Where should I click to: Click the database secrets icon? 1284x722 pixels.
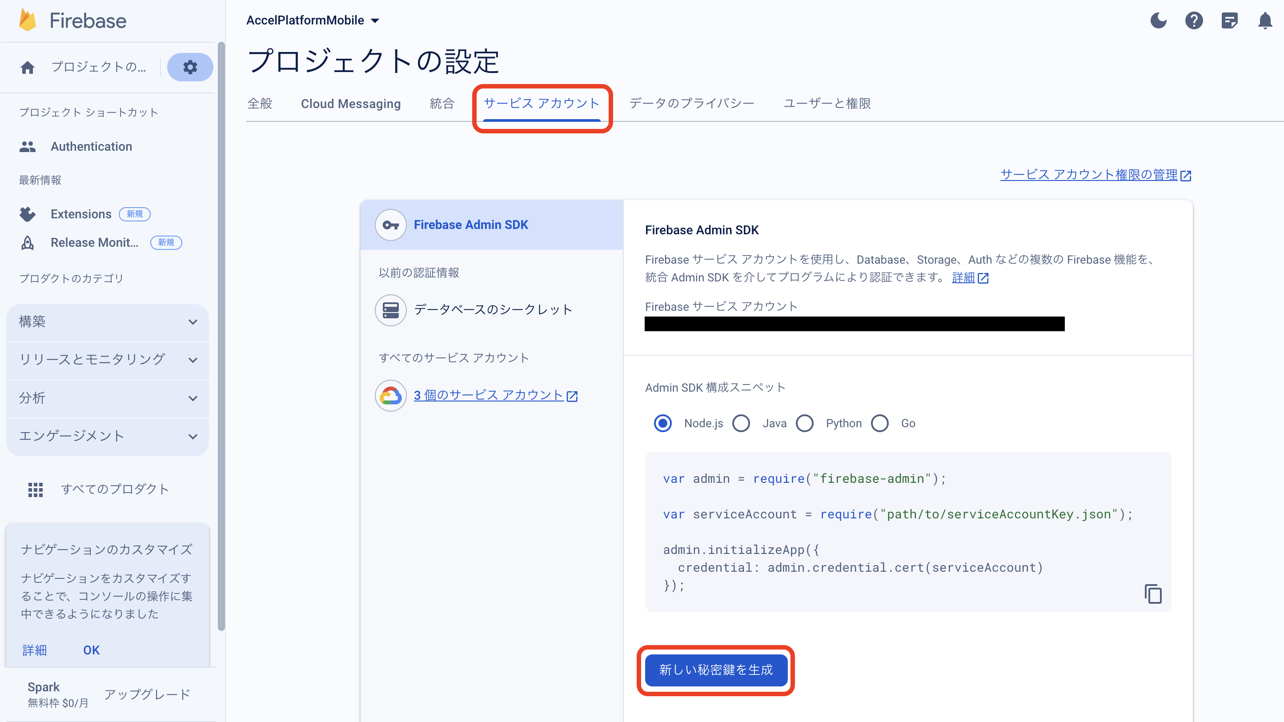tap(390, 310)
